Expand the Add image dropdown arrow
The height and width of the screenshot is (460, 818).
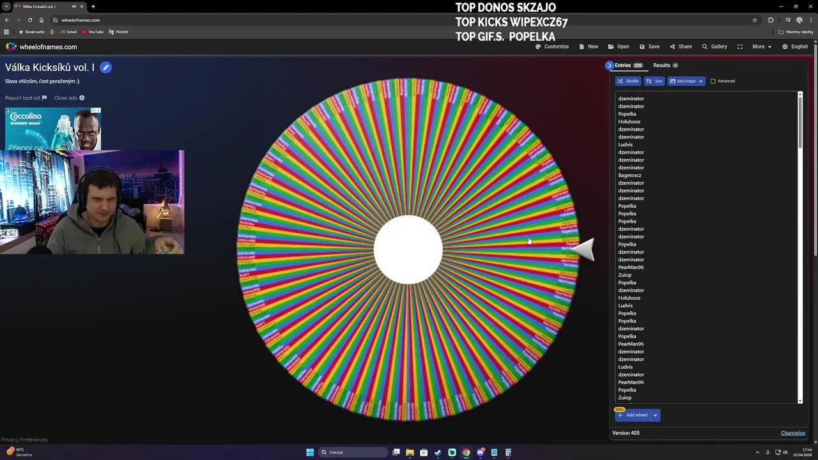click(x=700, y=81)
